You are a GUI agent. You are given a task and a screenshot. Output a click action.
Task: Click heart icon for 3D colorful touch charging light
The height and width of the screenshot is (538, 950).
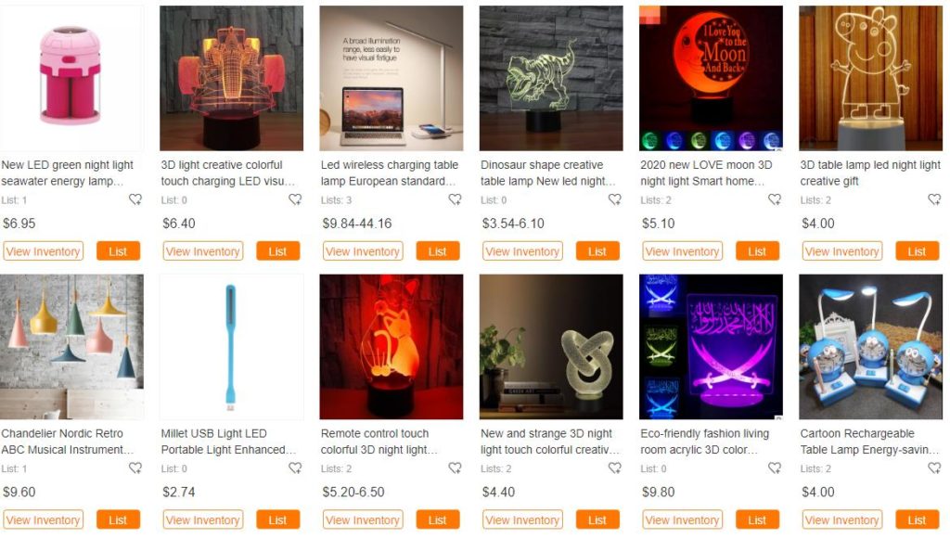tap(295, 199)
